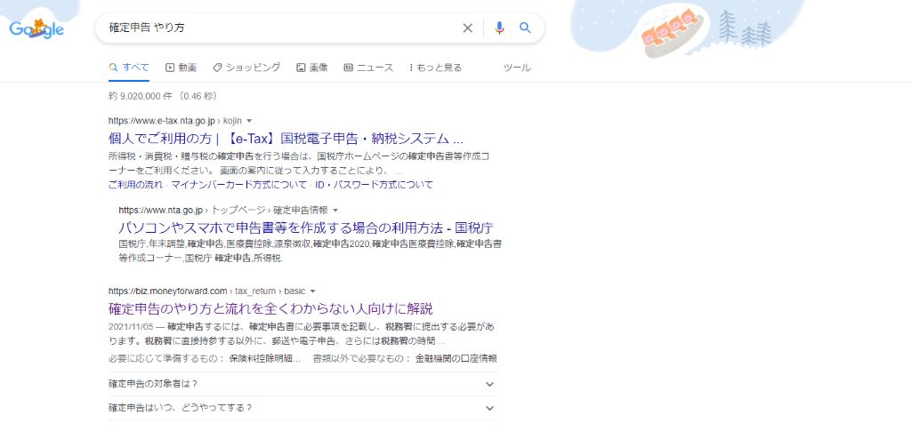Follow the ID・パスワード方式について sitelink
912x439 pixels.
click(x=374, y=185)
